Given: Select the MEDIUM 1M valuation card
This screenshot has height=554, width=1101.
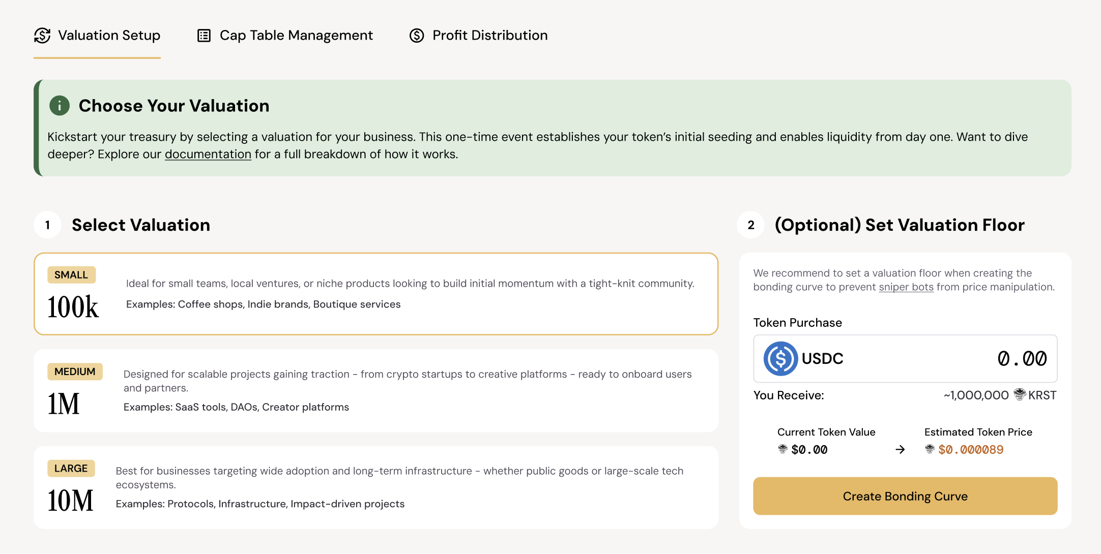Looking at the screenshot, I should (x=376, y=390).
